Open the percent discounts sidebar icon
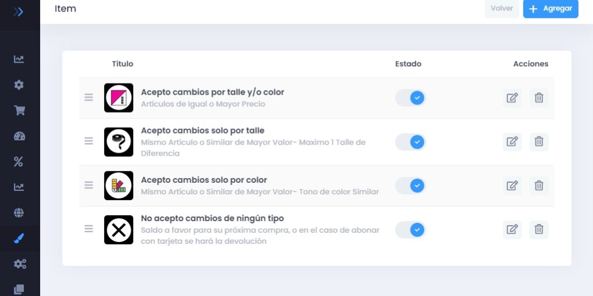 coord(19,161)
